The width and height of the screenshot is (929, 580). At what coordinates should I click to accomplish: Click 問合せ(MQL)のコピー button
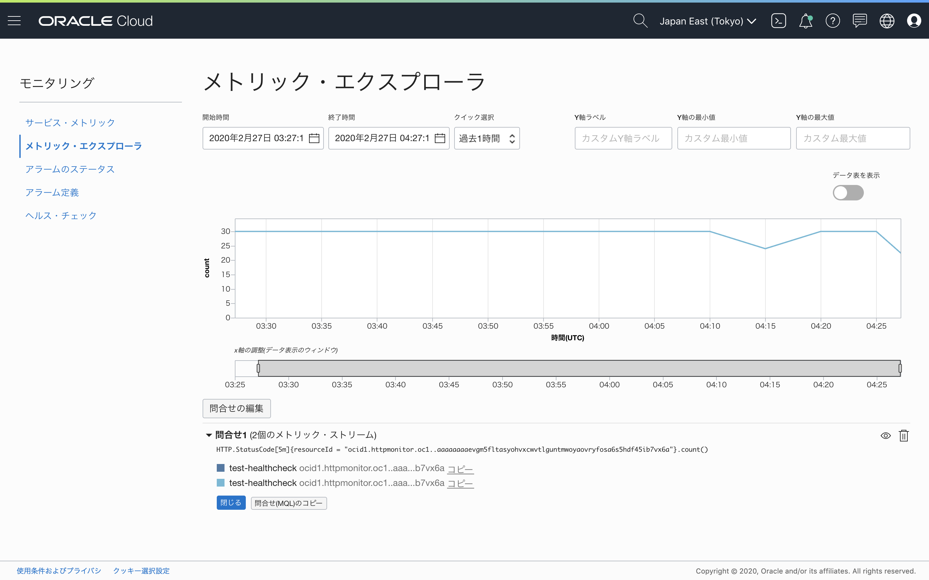289,503
